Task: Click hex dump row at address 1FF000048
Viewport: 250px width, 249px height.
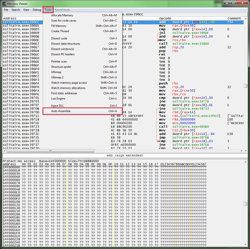Action: [x=11, y=177]
